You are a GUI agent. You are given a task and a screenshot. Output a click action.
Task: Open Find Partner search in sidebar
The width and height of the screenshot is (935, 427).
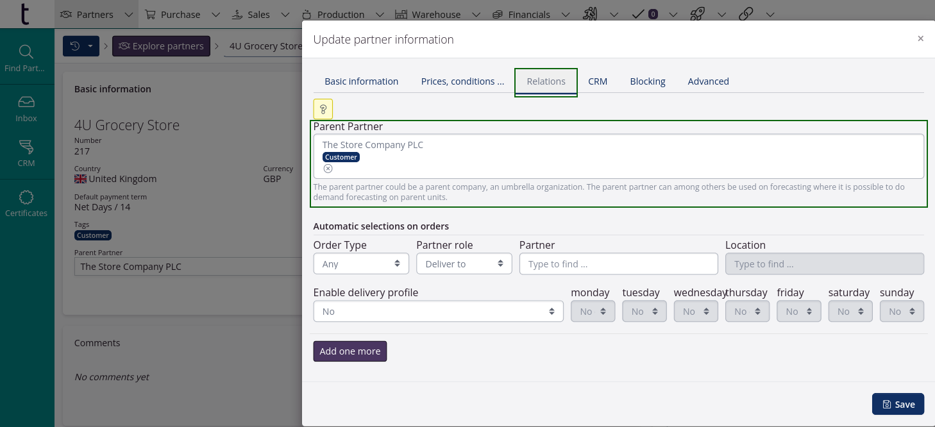[x=26, y=58]
